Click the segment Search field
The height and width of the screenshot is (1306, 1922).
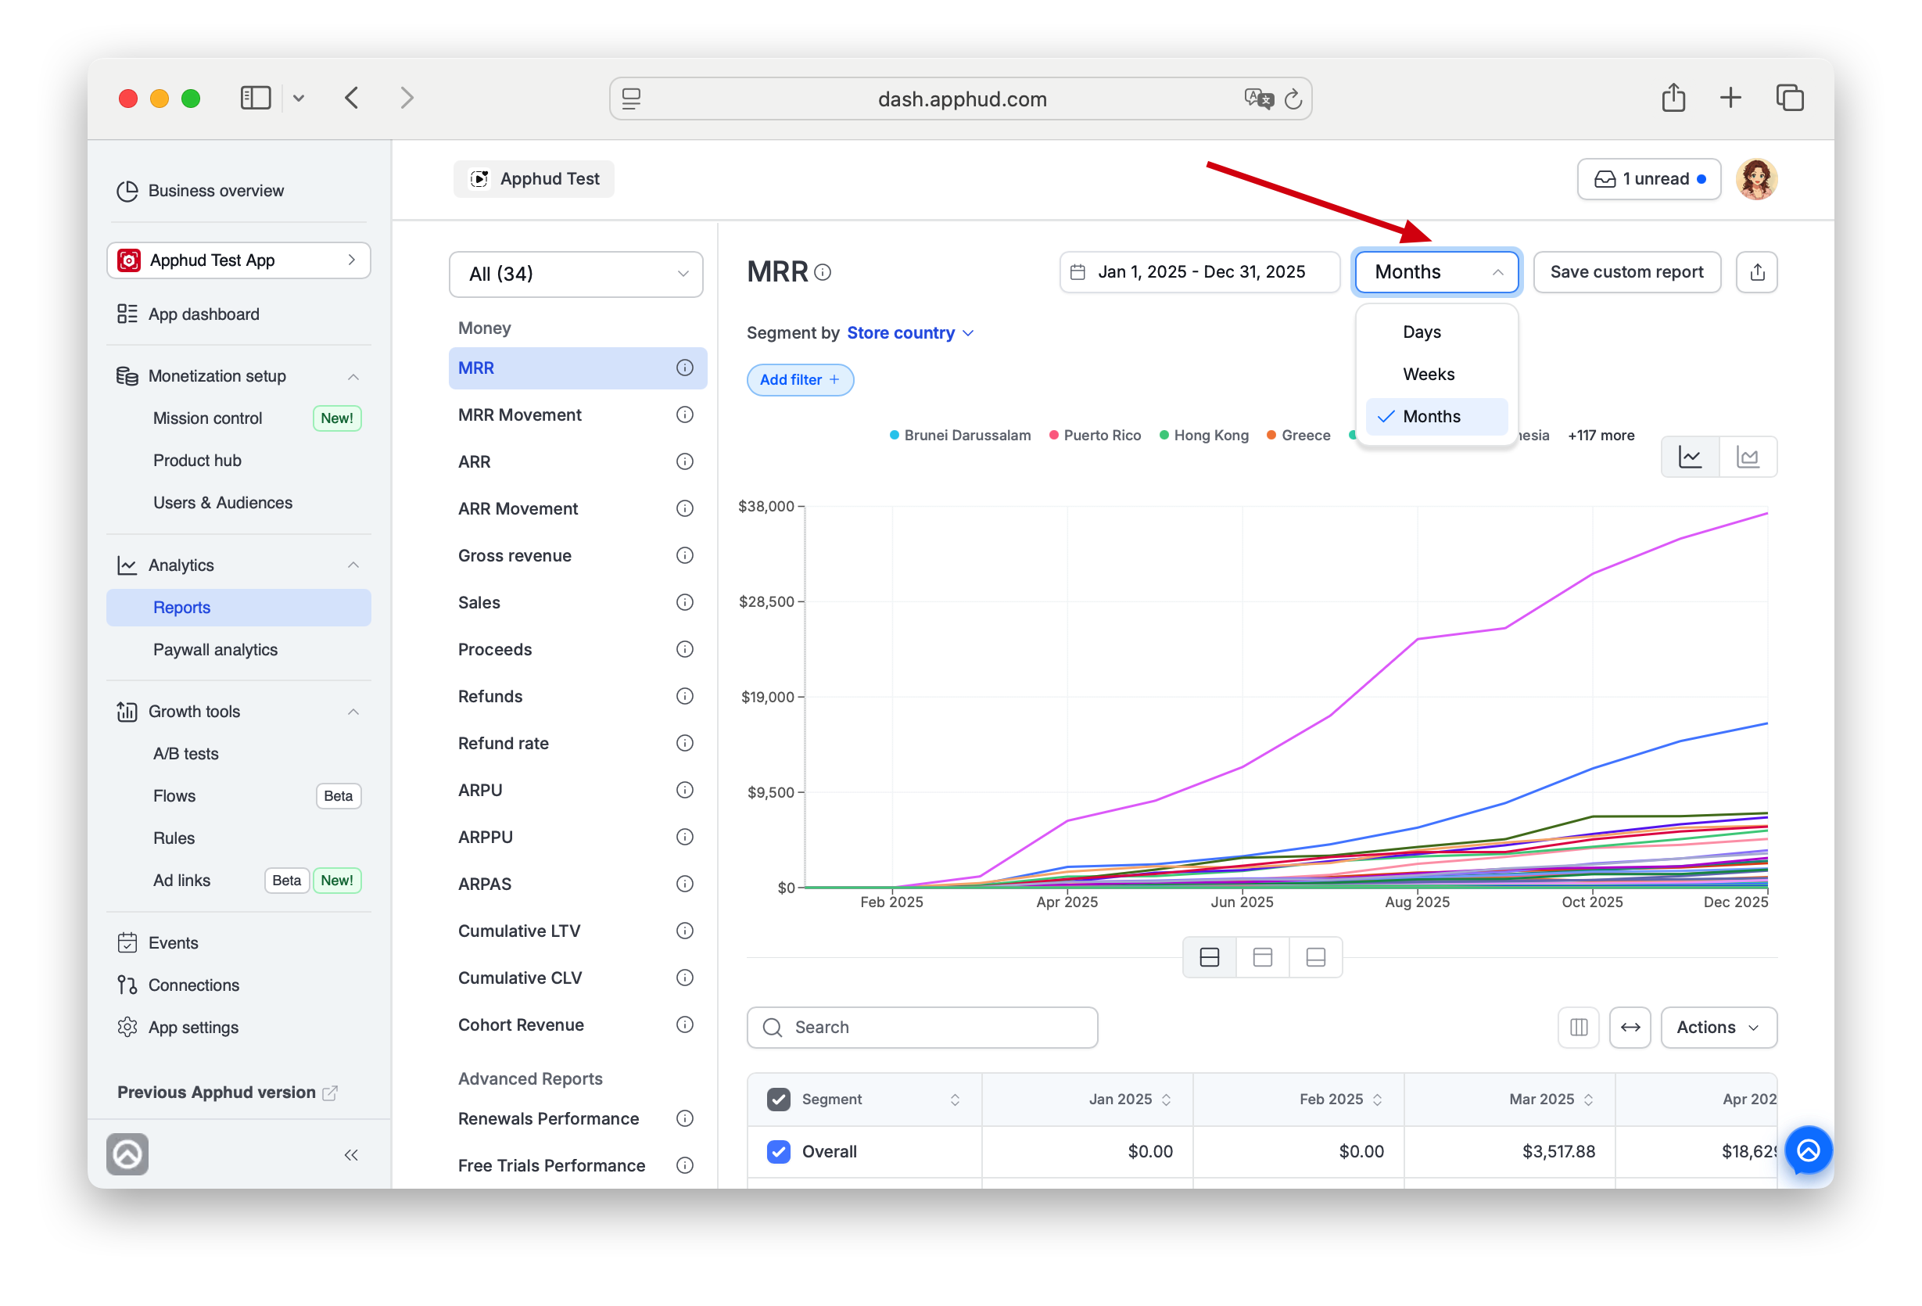tap(922, 1028)
